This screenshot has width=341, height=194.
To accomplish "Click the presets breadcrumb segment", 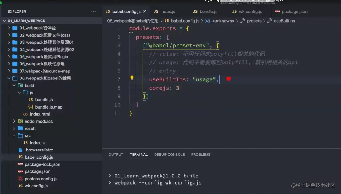I will click(254, 21).
